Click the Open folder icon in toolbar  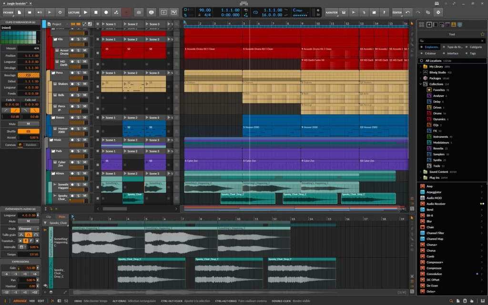point(30,12)
